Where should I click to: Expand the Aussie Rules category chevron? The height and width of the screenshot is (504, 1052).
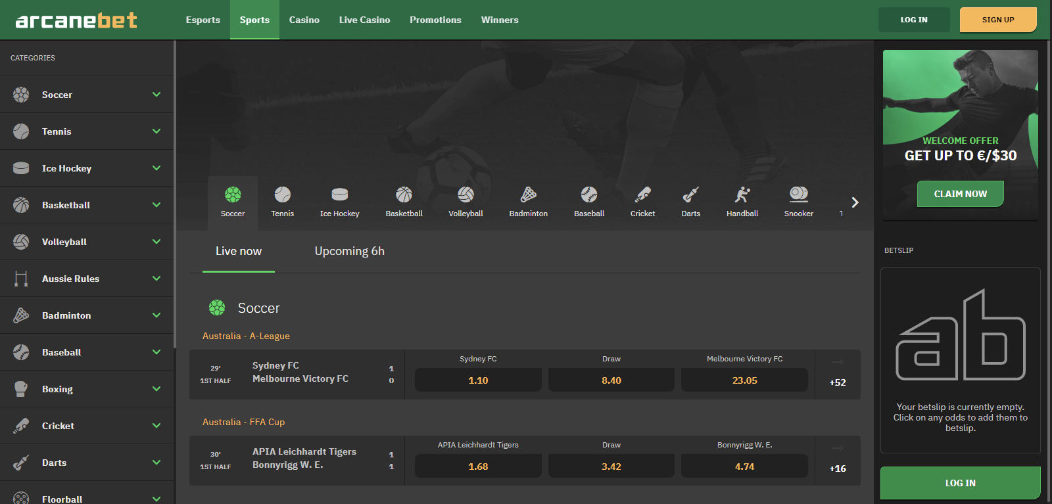156,279
